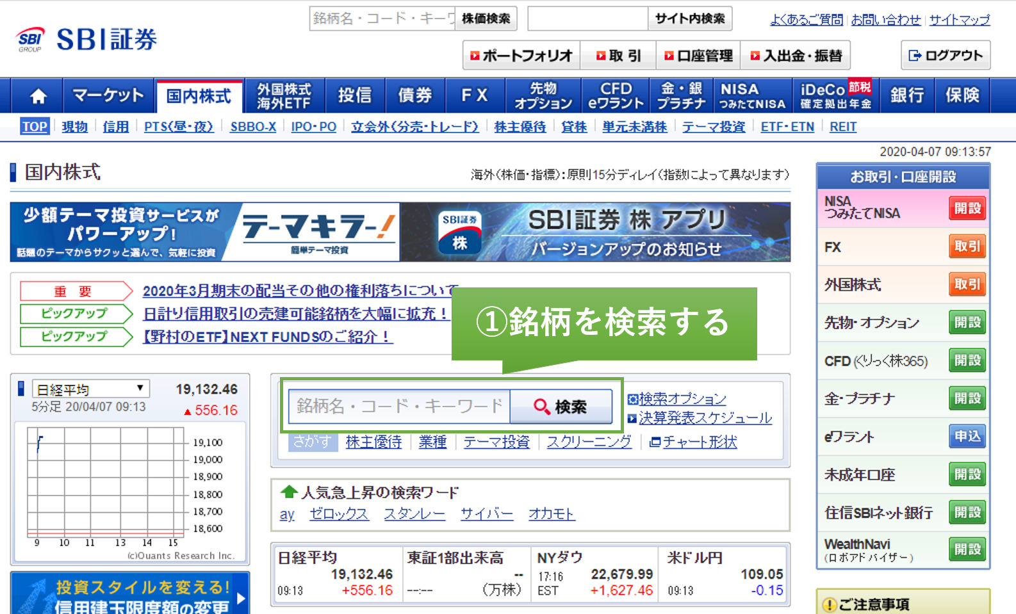Click the home icon in navigation bar

pos(38,96)
